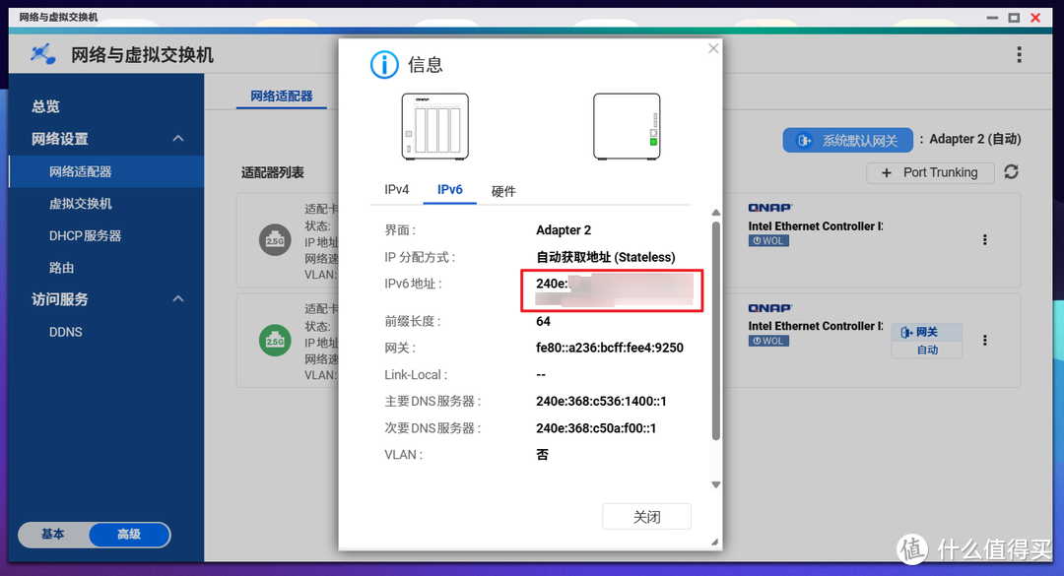Click the dialog's vertical scrollbar thumb
The width and height of the screenshot is (1064, 576).
pos(716,331)
